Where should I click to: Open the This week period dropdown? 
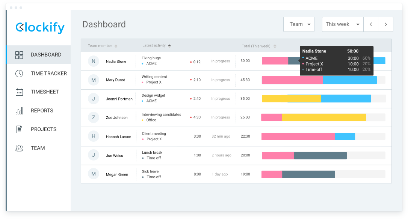[342, 24]
